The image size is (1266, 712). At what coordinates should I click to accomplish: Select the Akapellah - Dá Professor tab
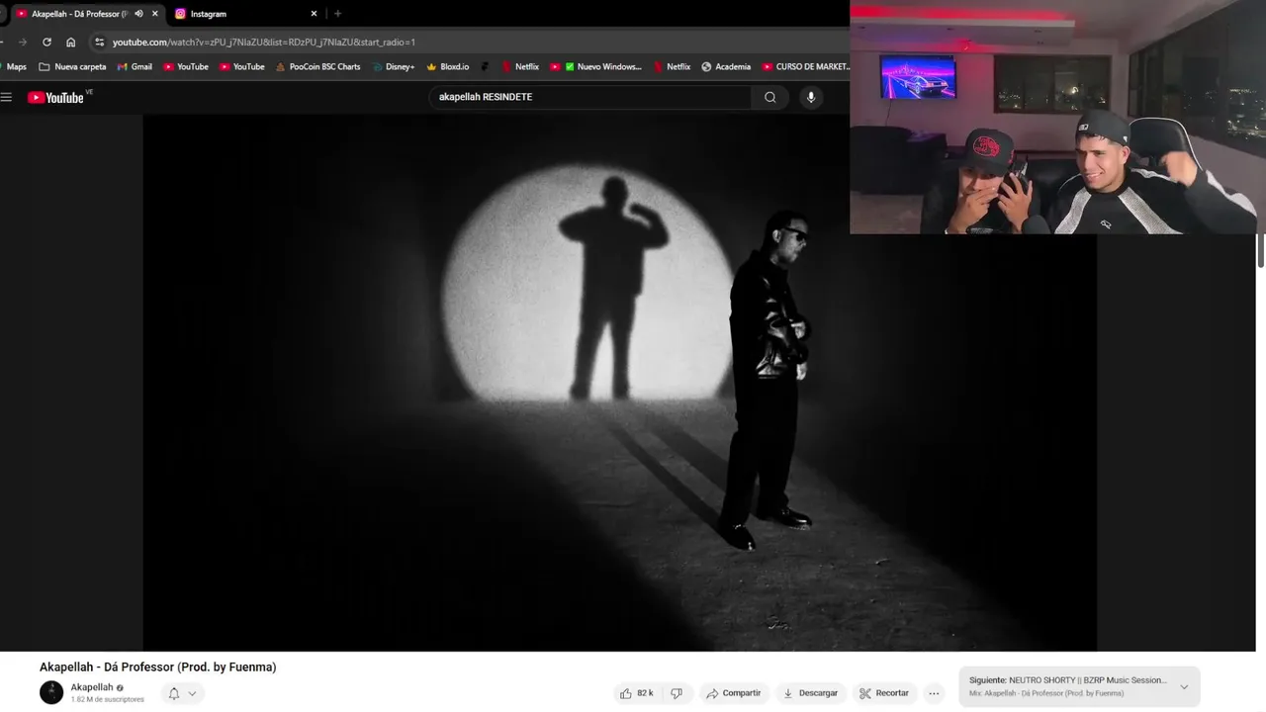79,14
